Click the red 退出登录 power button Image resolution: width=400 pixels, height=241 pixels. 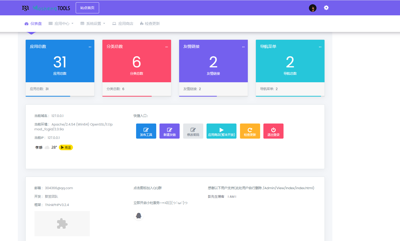click(273, 131)
